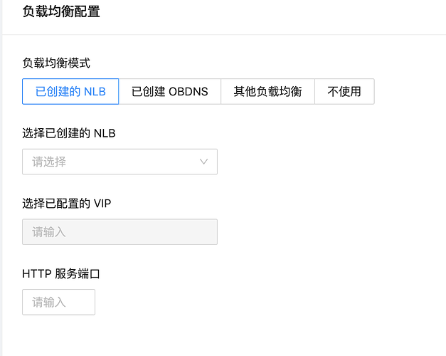Click the 请输入 placeholder in VIP field
This screenshot has height=356, width=446.
click(x=49, y=232)
